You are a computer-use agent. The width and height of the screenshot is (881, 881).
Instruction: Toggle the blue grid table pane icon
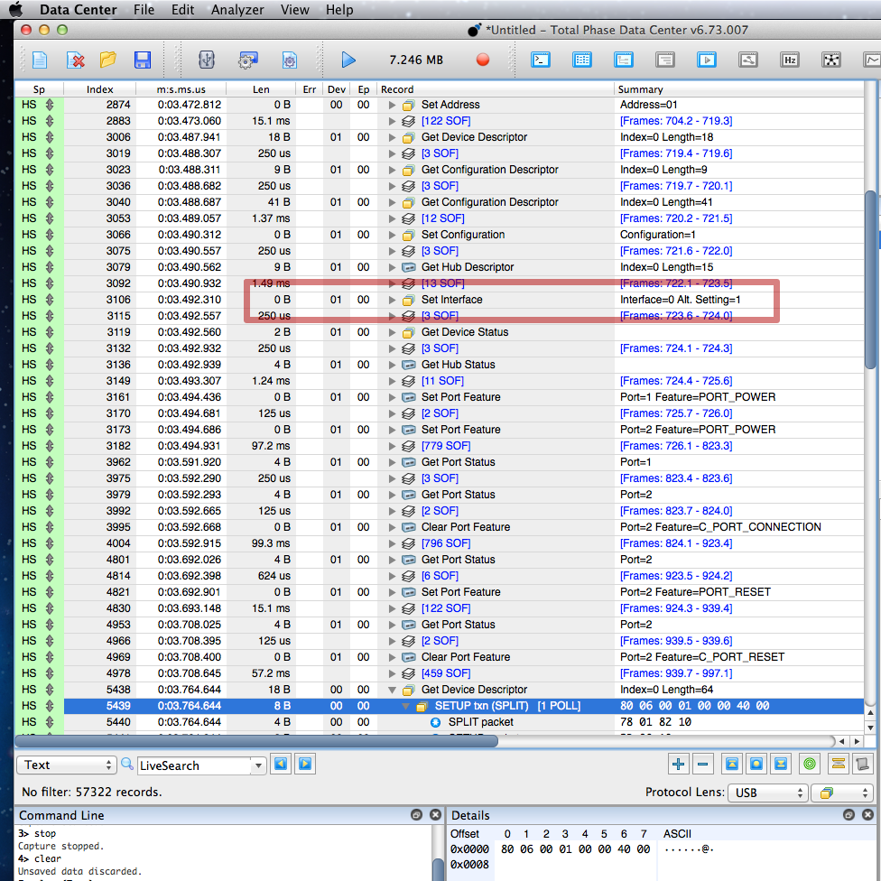(582, 60)
